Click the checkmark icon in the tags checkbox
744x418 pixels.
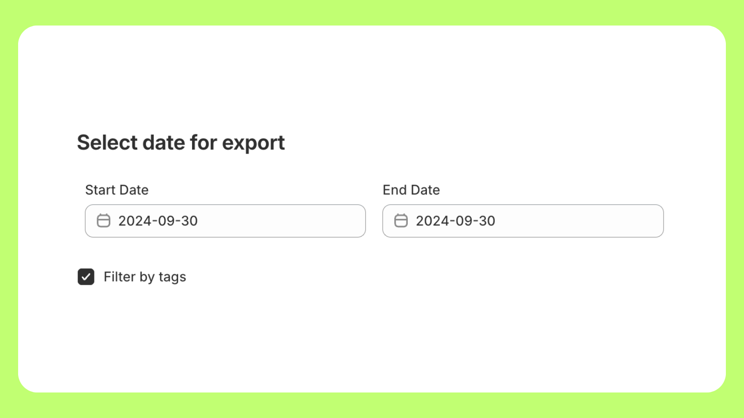point(86,277)
